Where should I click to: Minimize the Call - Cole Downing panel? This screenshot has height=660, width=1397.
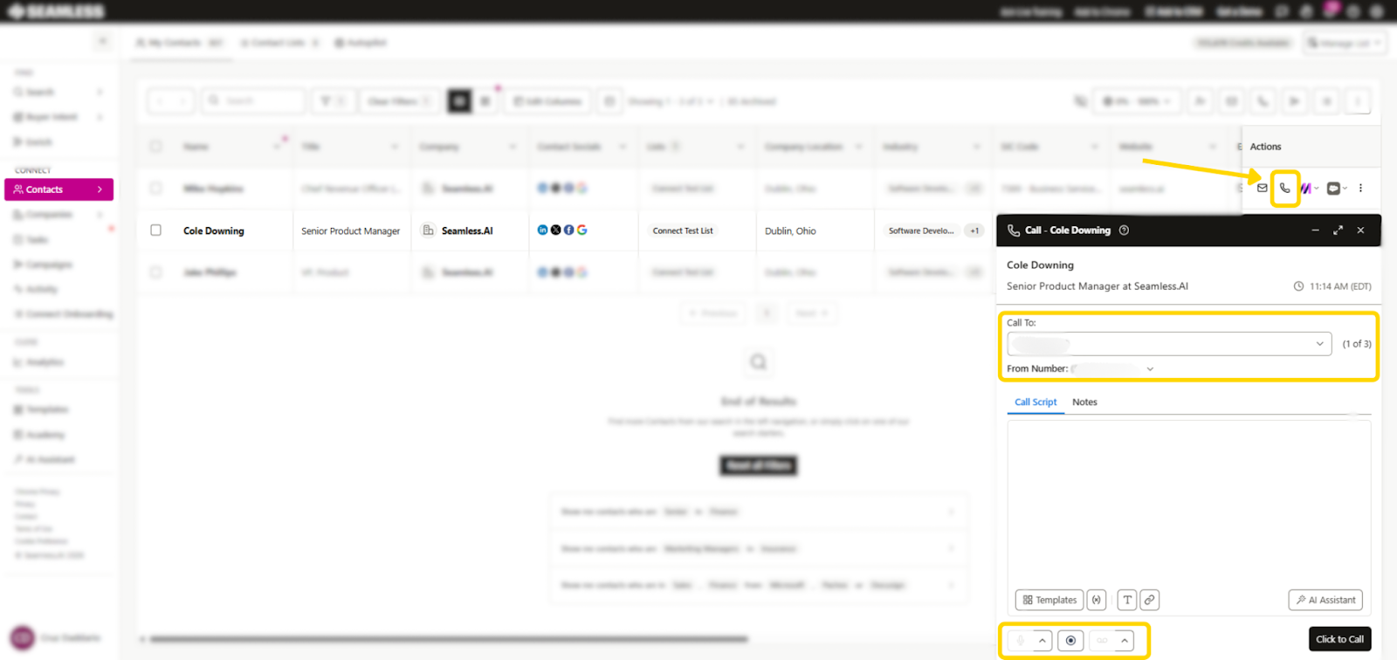[x=1315, y=230]
